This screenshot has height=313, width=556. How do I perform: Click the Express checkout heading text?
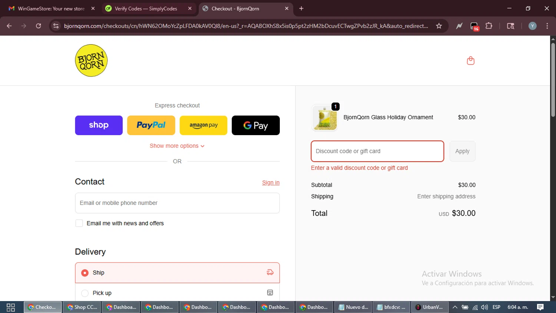pyautogui.click(x=177, y=105)
